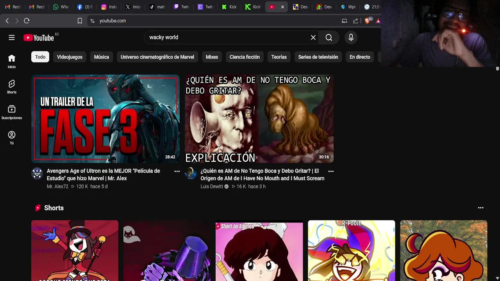The width and height of the screenshot is (500, 281).
Task: Select the Mixes filter chip
Action: (212, 57)
